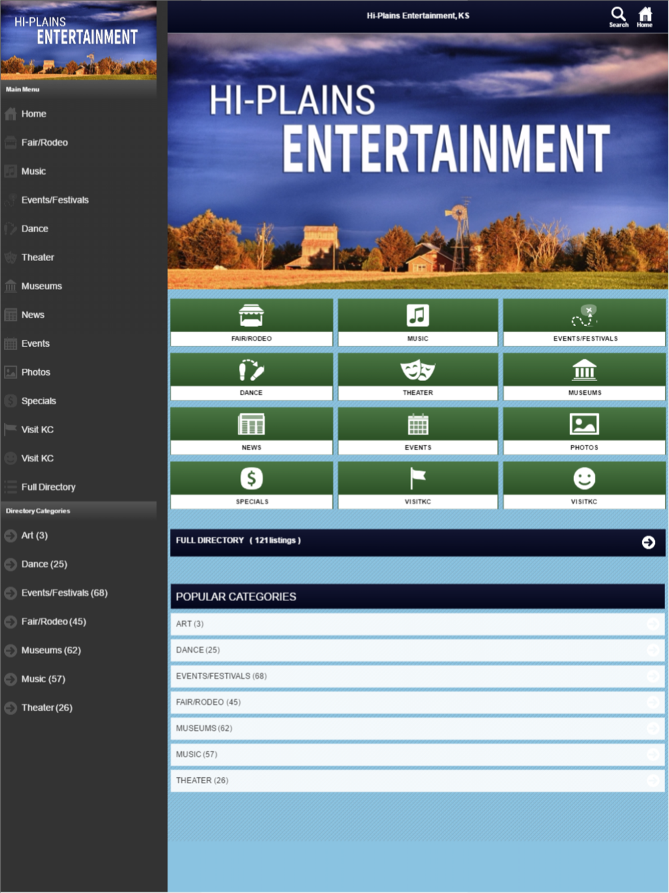This screenshot has height=893, width=669.
Task: Expand THEATER (26) popular category row
Action: [x=417, y=781]
